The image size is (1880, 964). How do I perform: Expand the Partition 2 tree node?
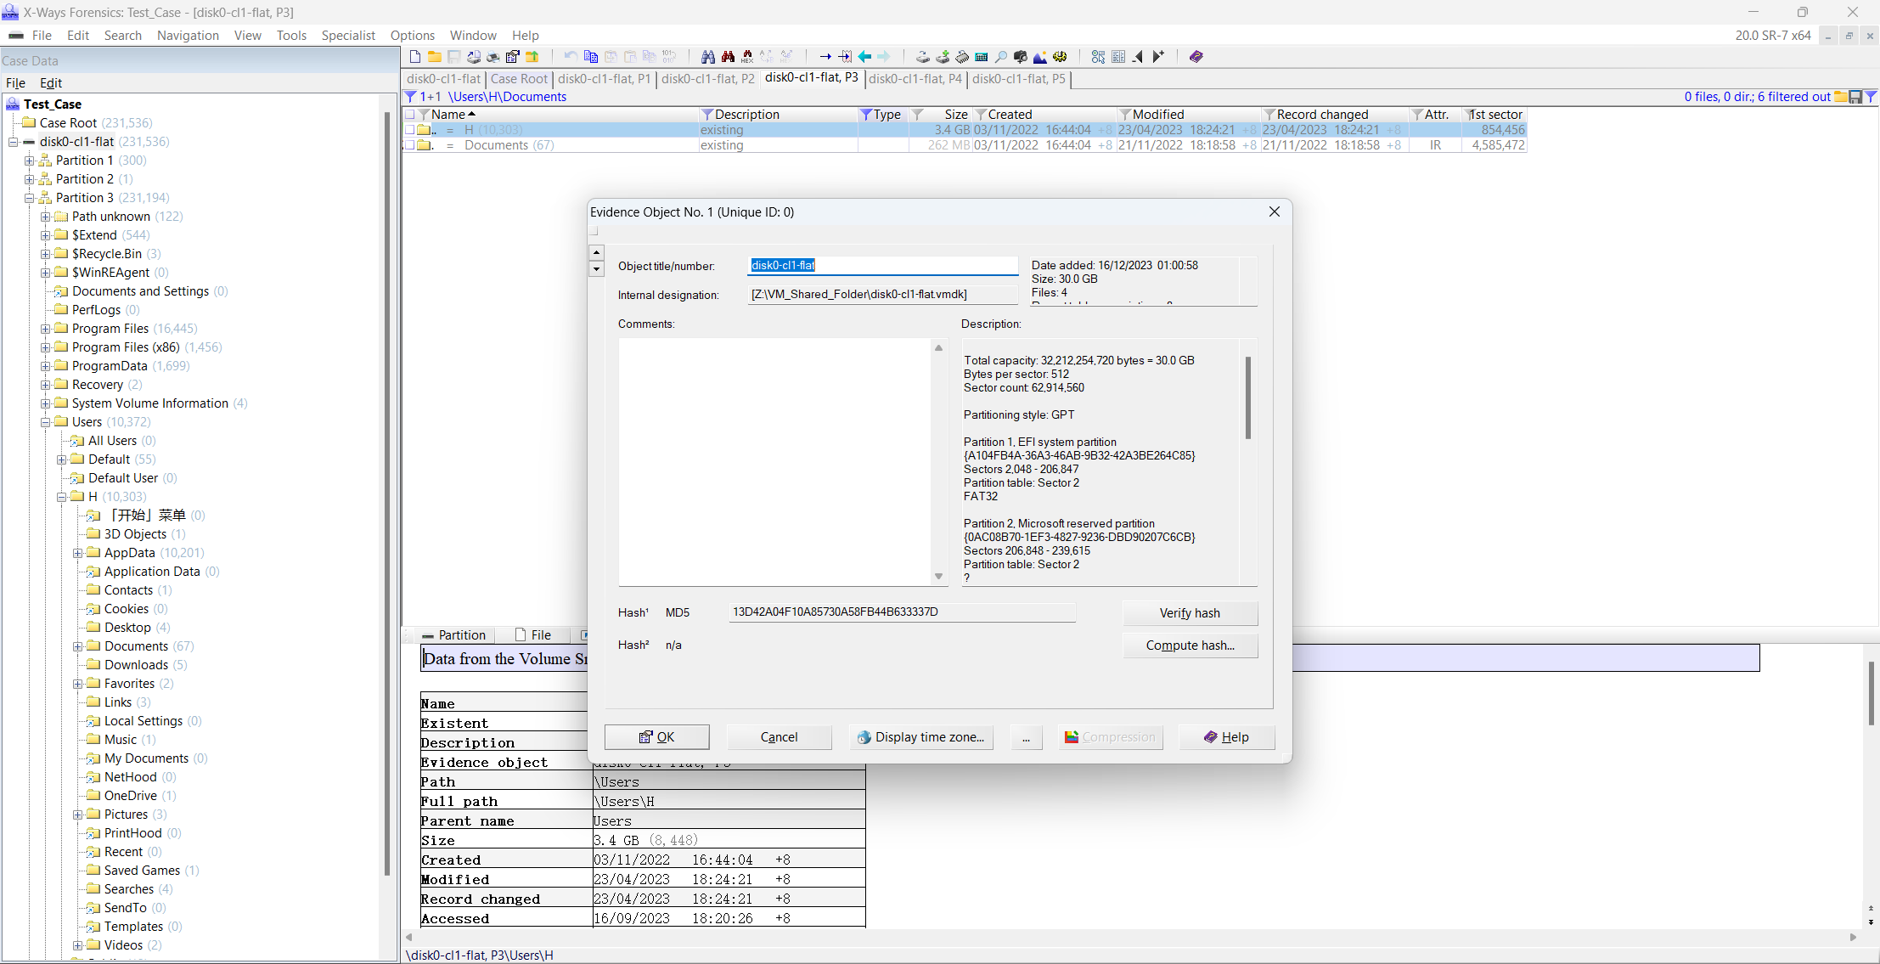coord(30,179)
